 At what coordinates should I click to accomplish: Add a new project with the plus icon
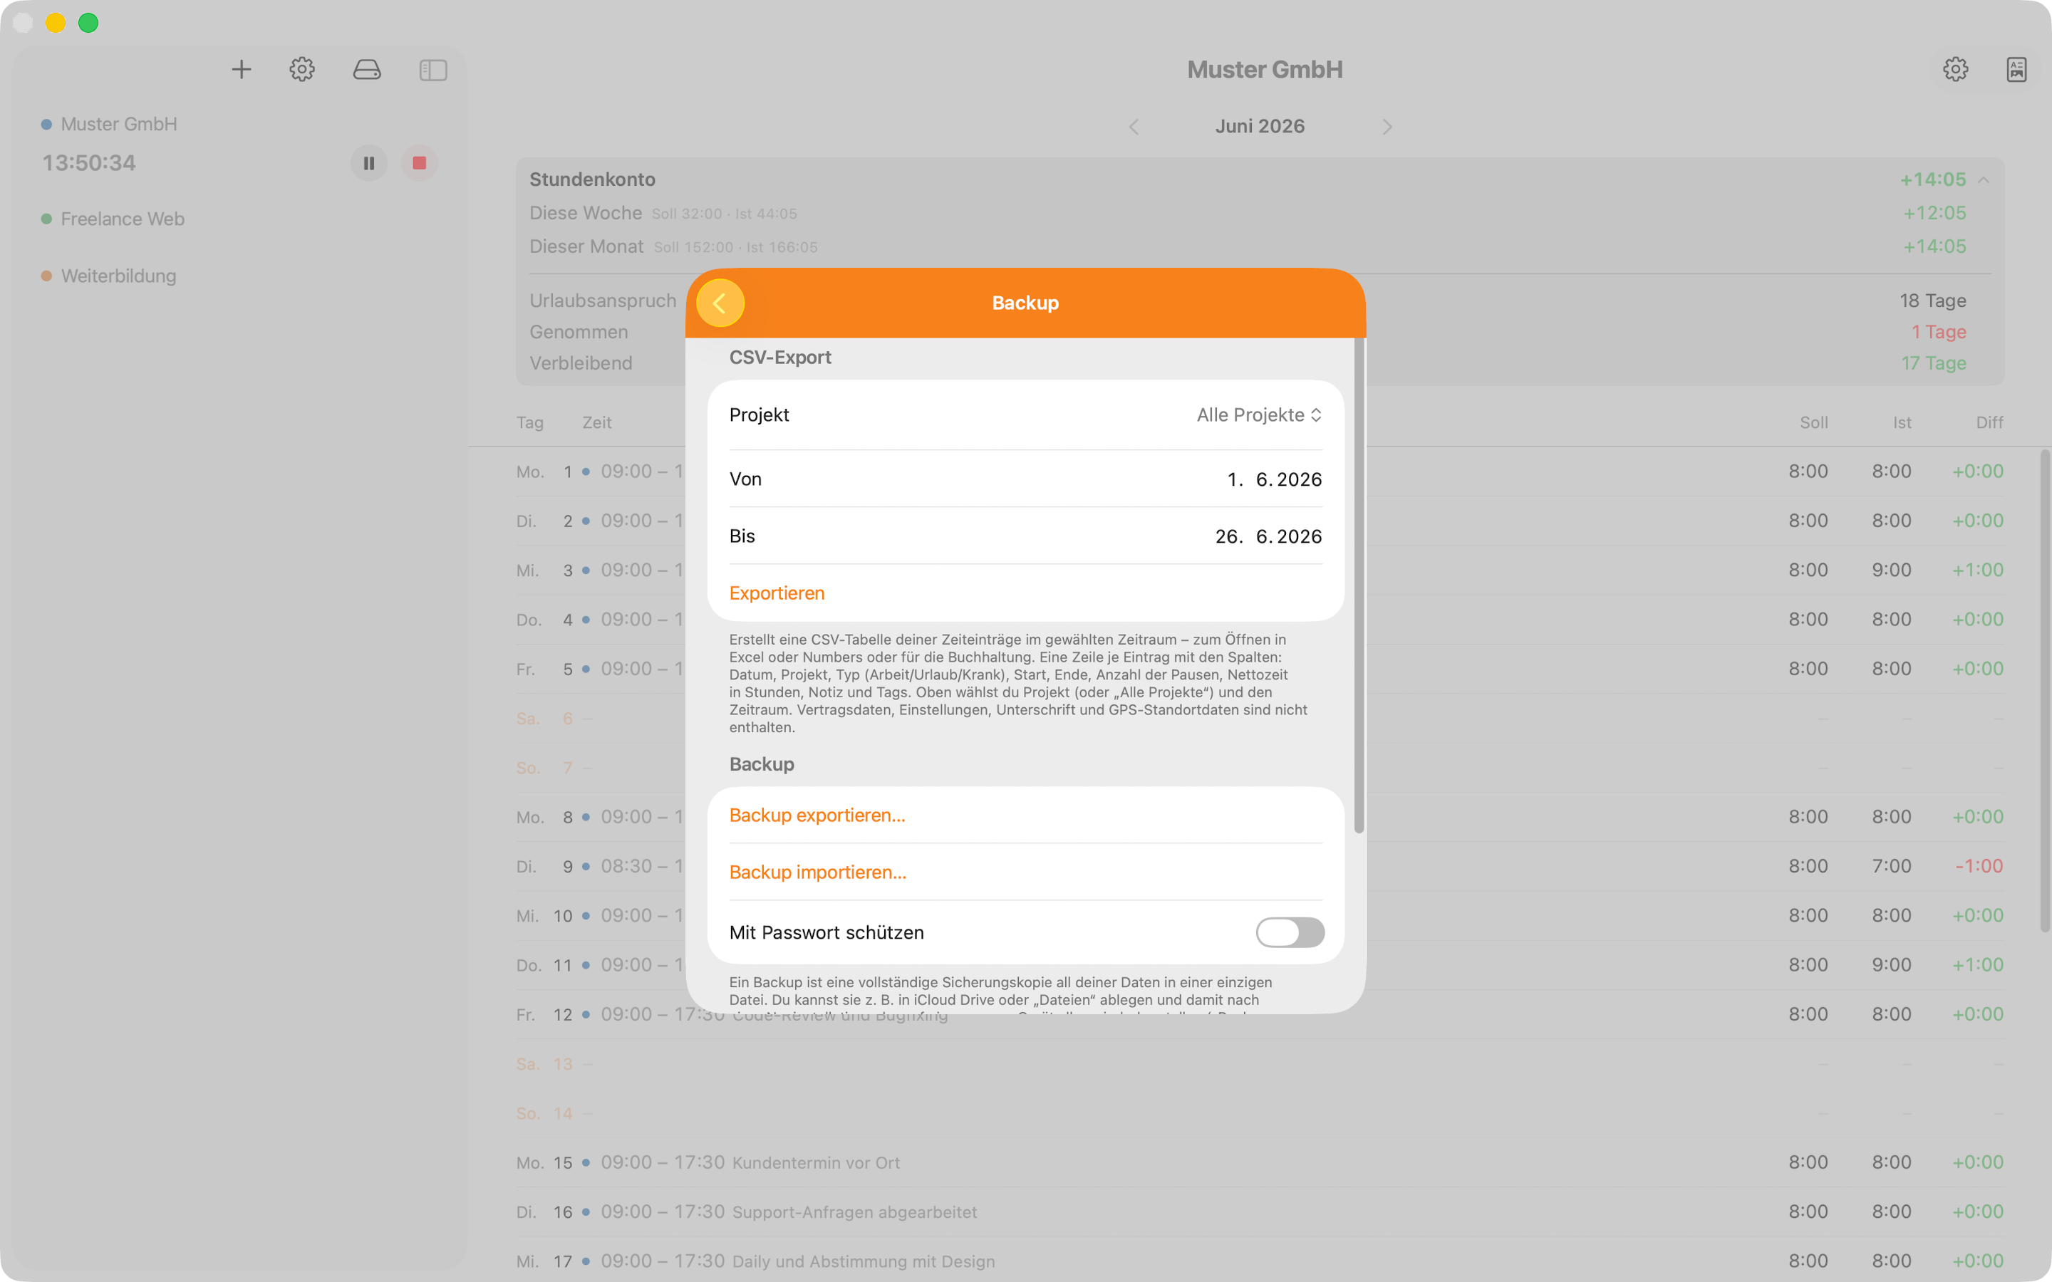pos(242,70)
